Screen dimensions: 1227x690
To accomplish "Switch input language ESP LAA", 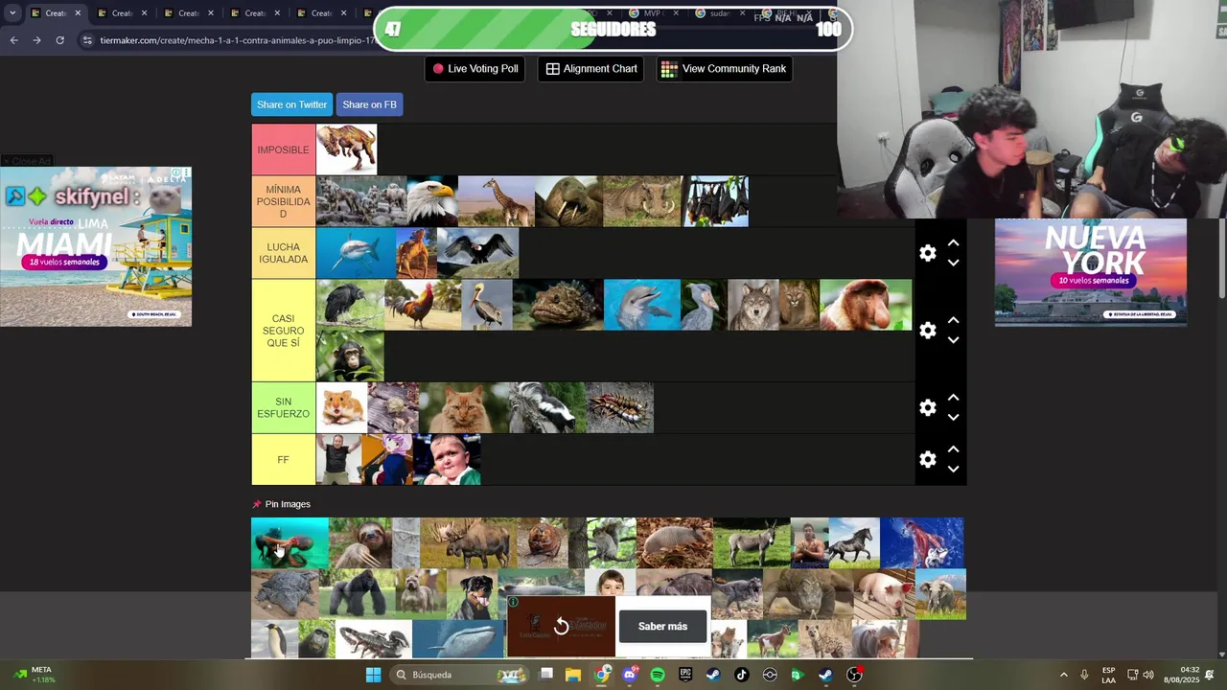I will [1108, 675].
